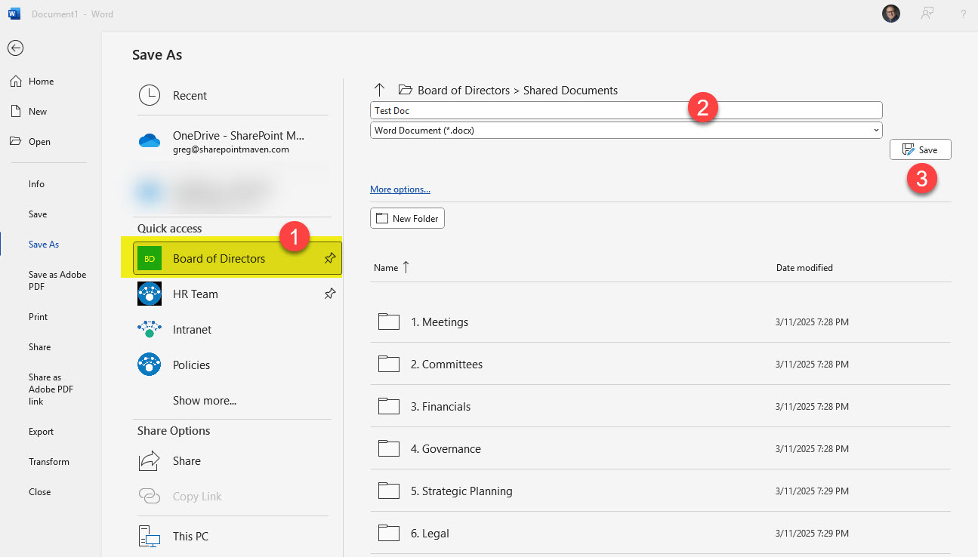The image size is (978, 557).
Task: Click the More options link
Action: pyautogui.click(x=400, y=189)
